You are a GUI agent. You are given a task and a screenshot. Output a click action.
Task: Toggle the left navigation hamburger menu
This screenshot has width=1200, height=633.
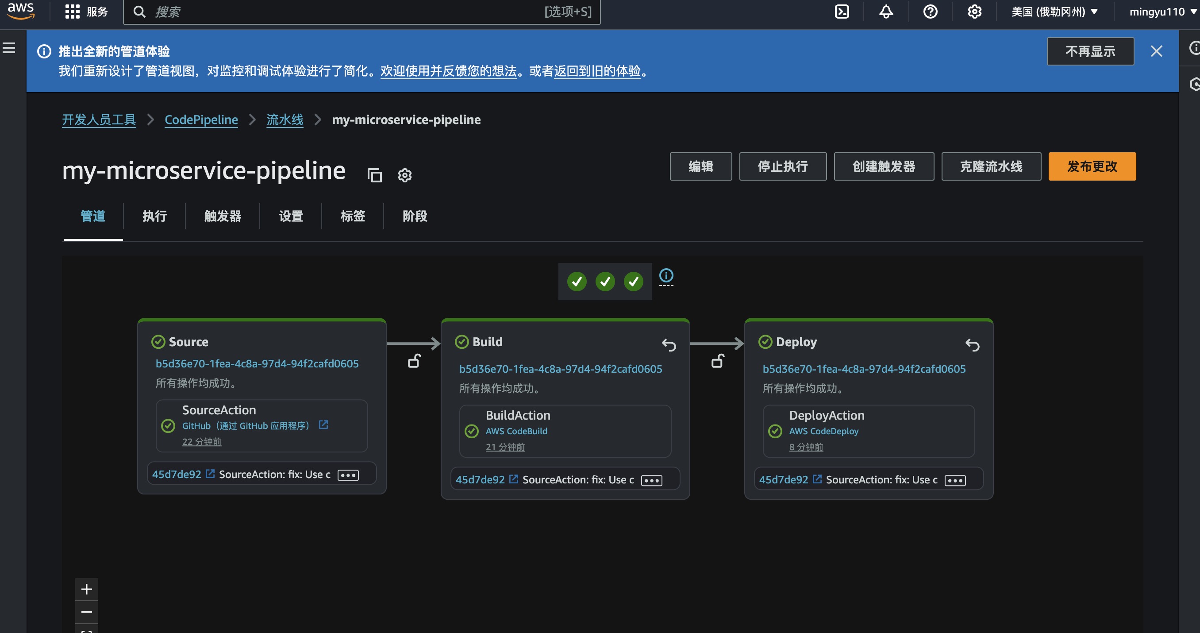tap(9, 47)
